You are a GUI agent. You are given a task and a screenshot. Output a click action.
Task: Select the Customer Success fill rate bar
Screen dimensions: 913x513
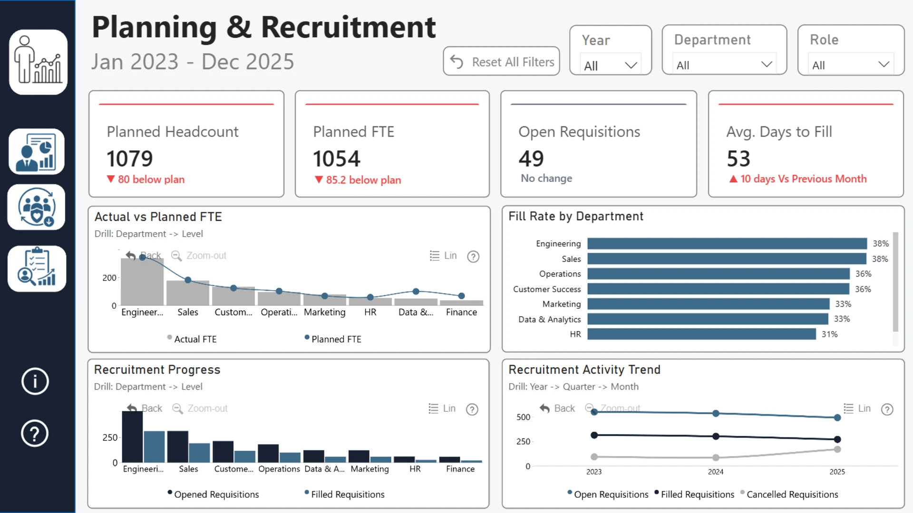tap(719, 289)
